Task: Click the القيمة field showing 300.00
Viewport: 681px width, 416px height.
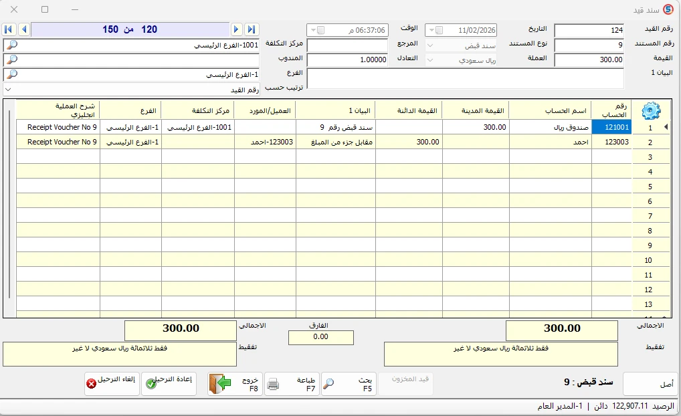Action: pos(589,60)
